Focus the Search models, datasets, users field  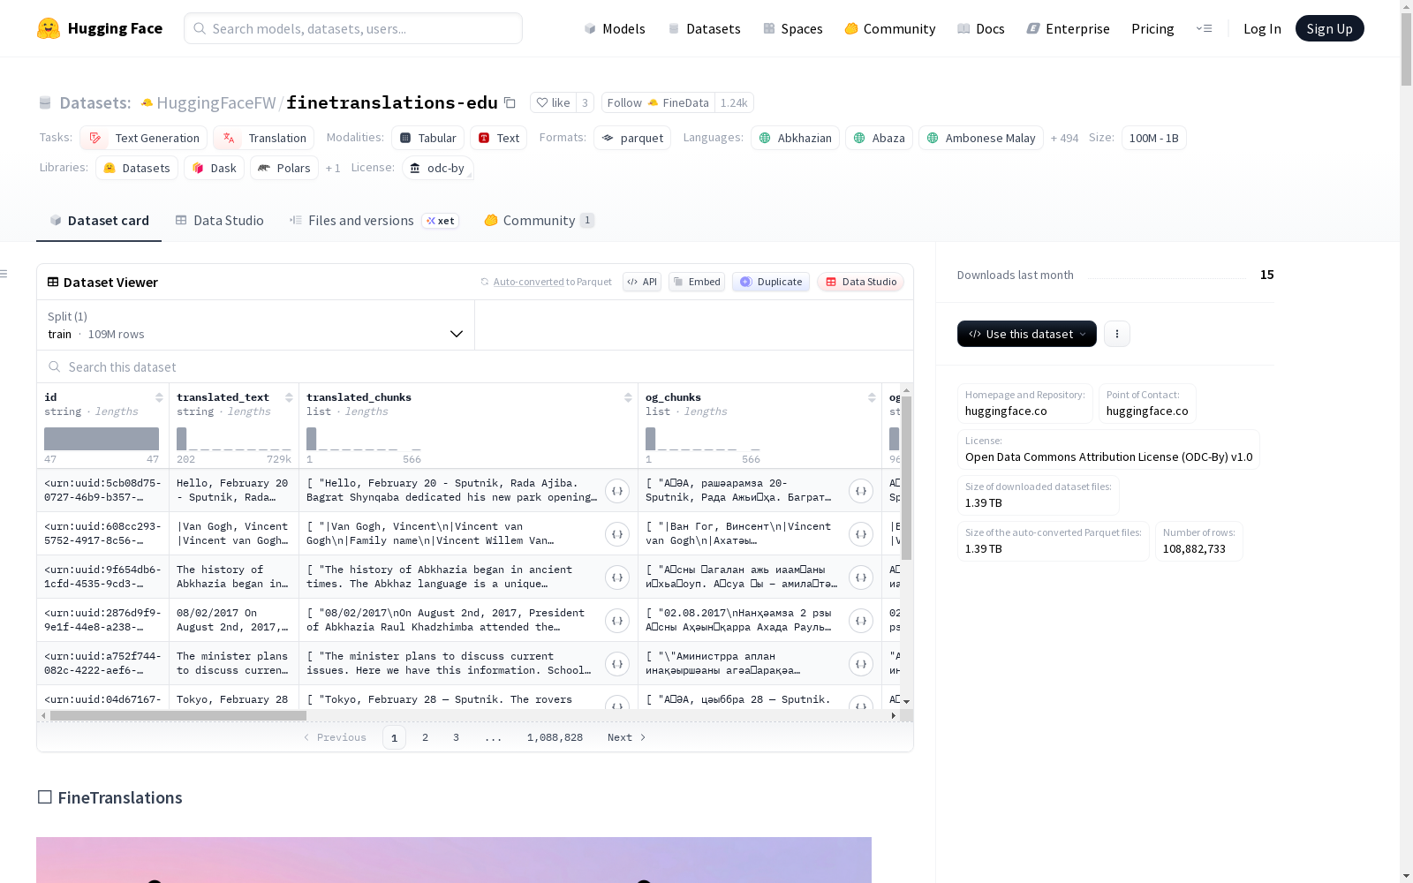click(353, 28)
